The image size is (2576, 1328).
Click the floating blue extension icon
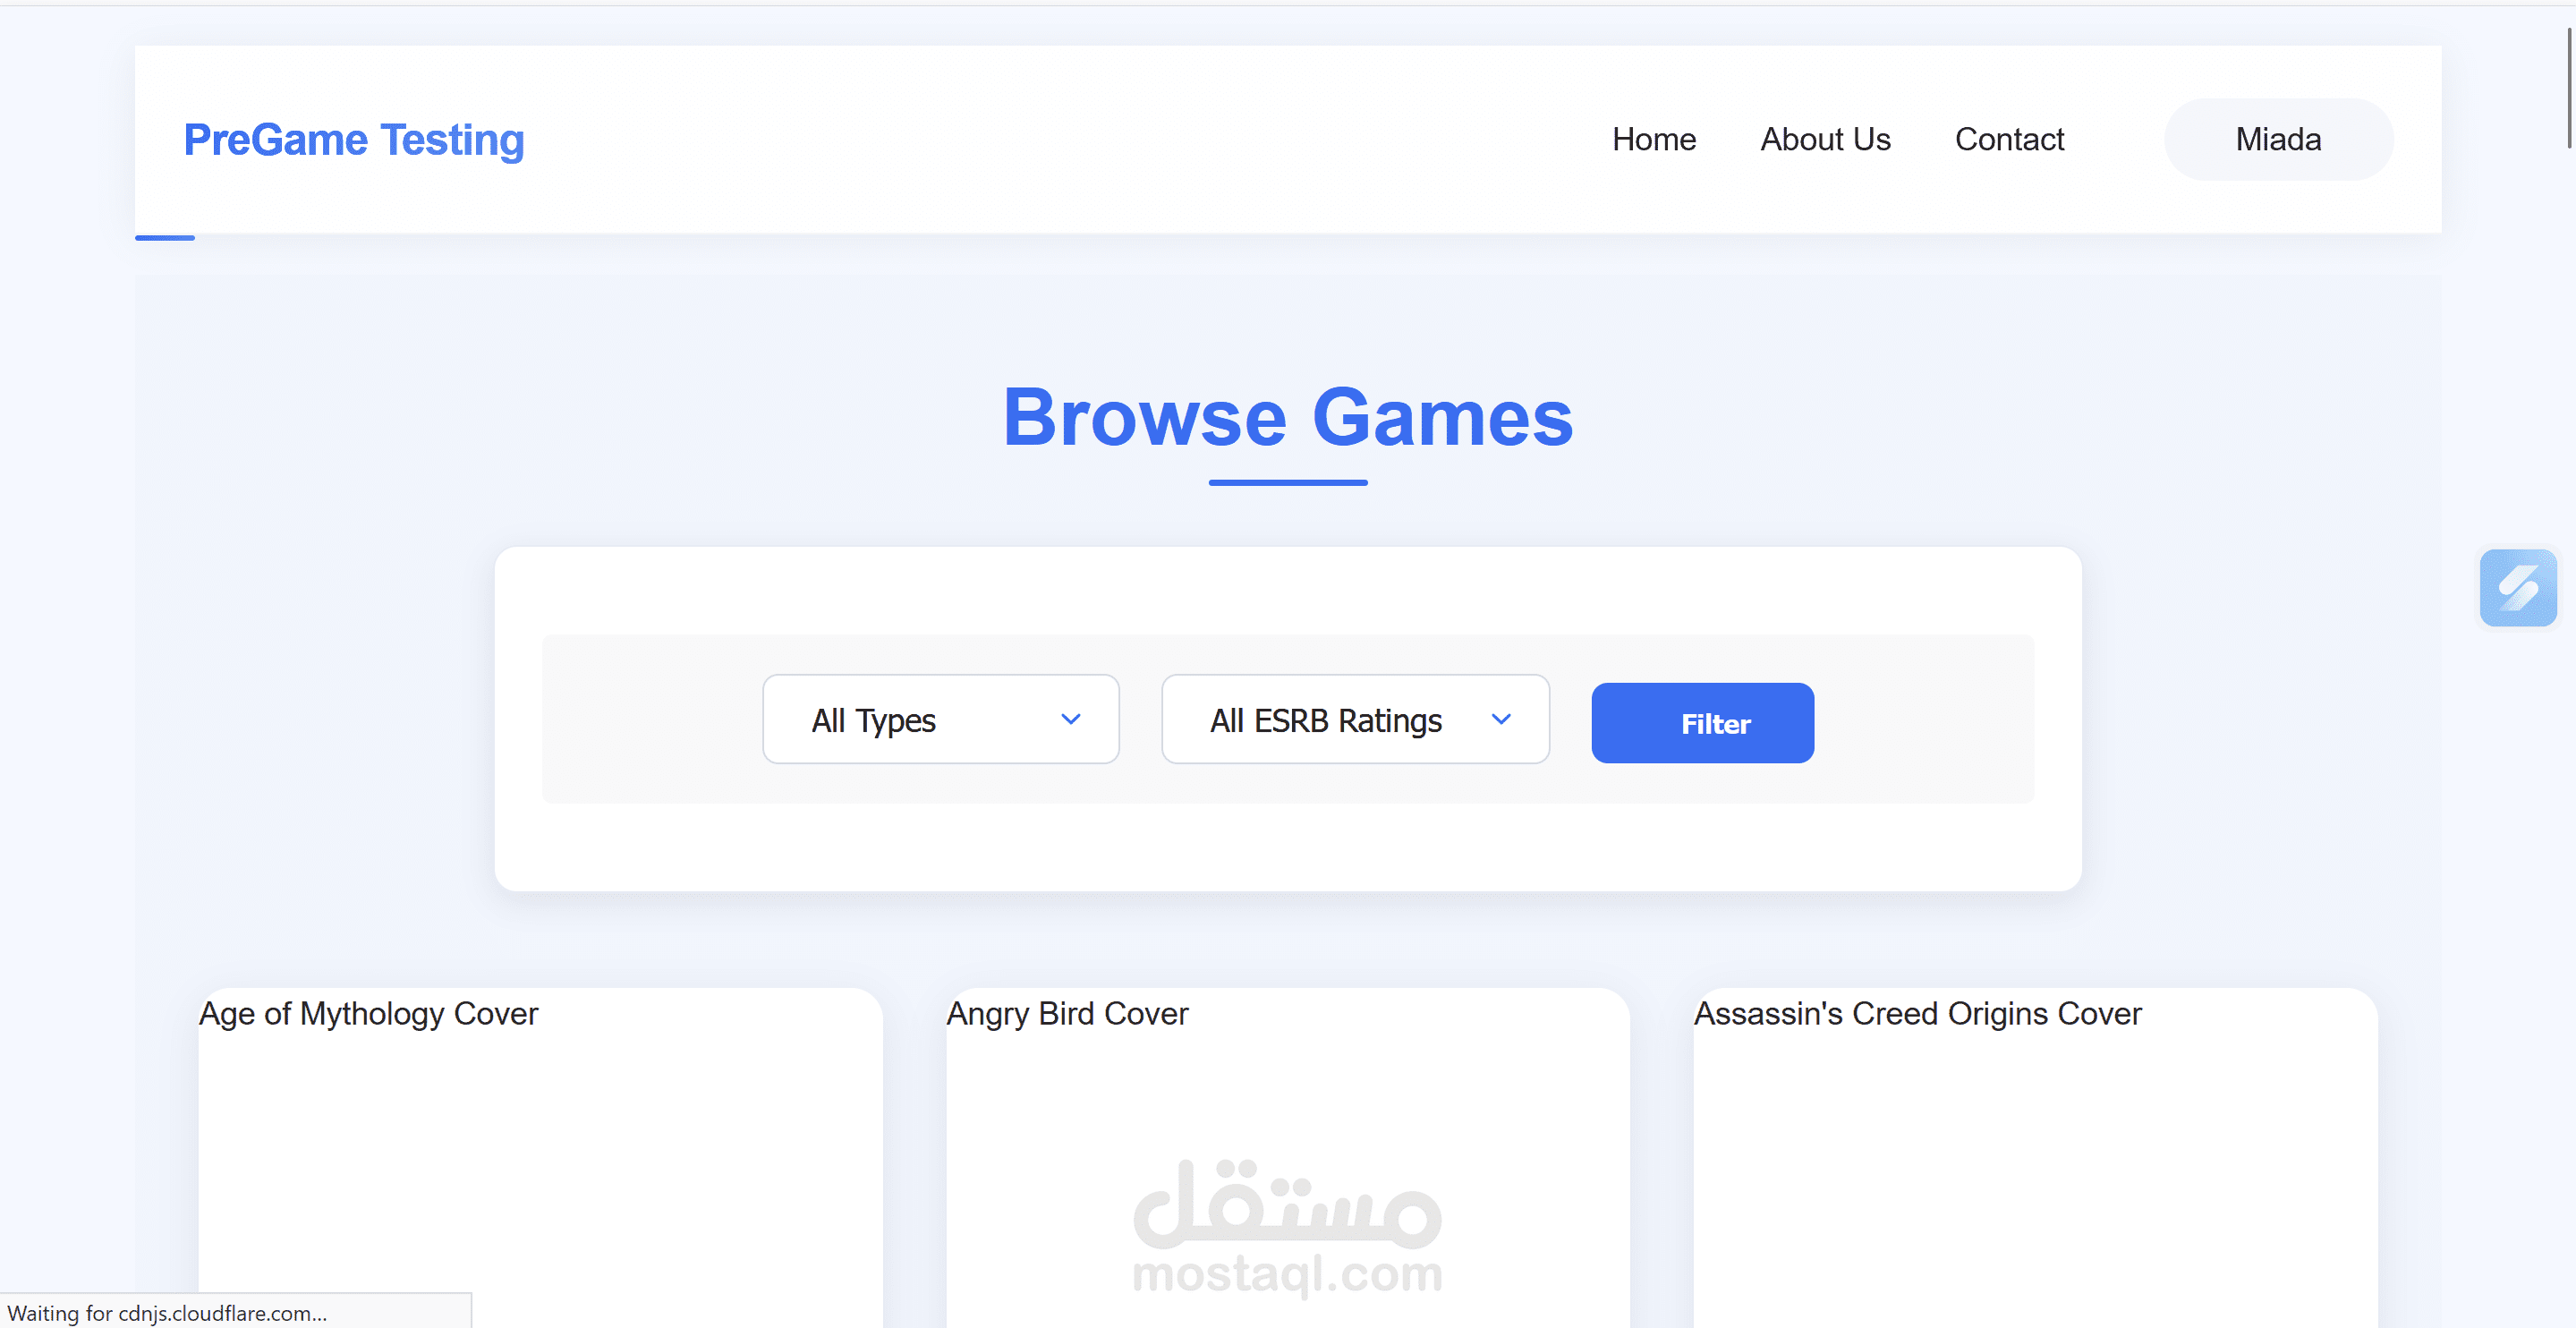2517,588
